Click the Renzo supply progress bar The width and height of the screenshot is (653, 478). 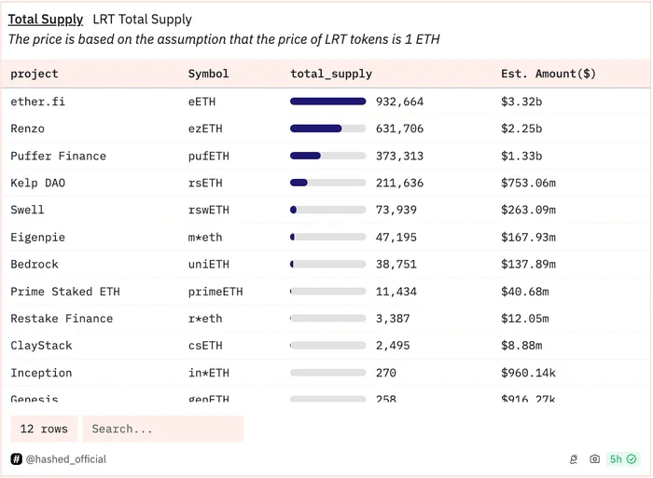click(327, 129)
